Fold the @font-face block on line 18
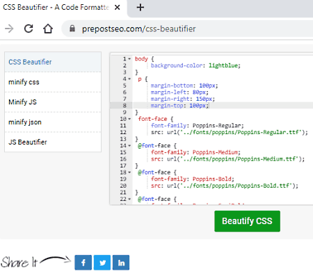Viewport: 313px width, 278px height. (129, 172)
